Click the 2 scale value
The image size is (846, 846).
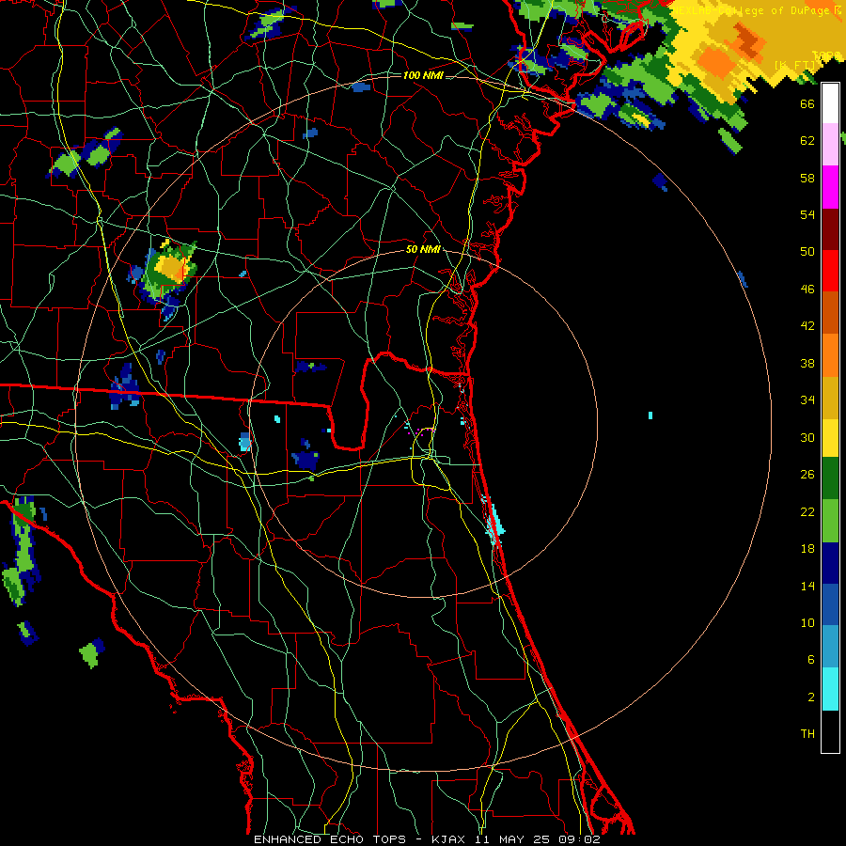click(x=810, y=697)
